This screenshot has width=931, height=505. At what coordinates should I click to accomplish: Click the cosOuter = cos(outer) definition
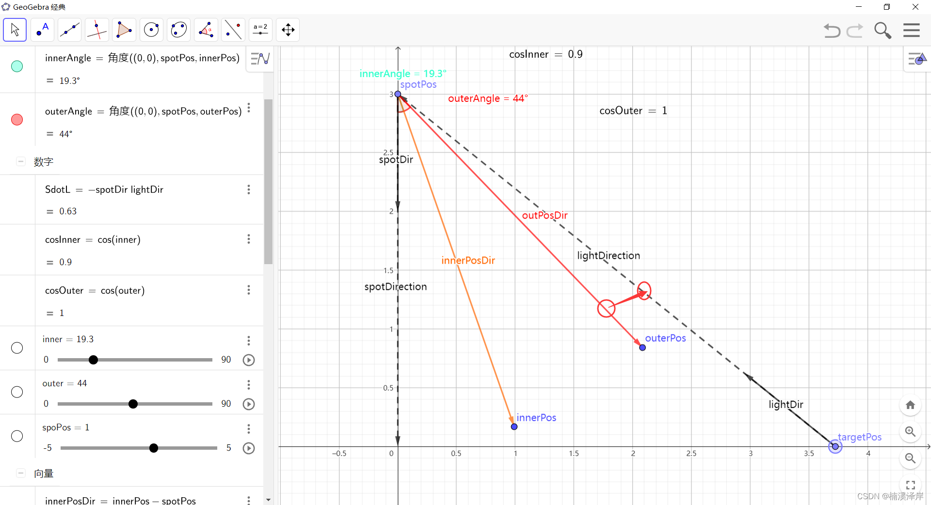pos(95,291)
